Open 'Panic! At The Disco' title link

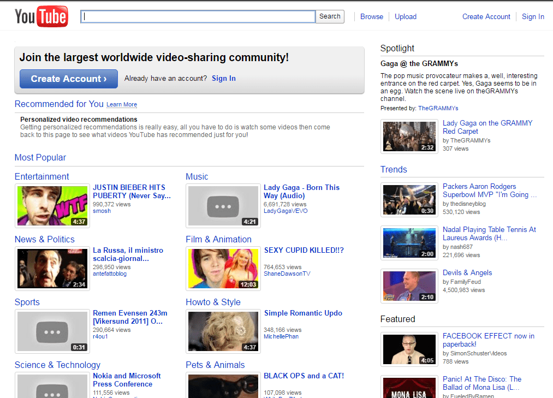[x=482, y=383]
